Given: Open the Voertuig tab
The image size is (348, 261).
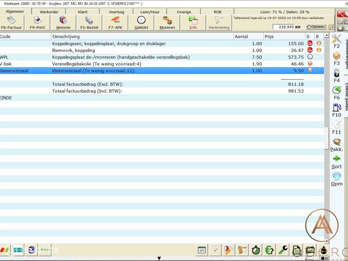Looking at the screenshot, I should point(116,12).
